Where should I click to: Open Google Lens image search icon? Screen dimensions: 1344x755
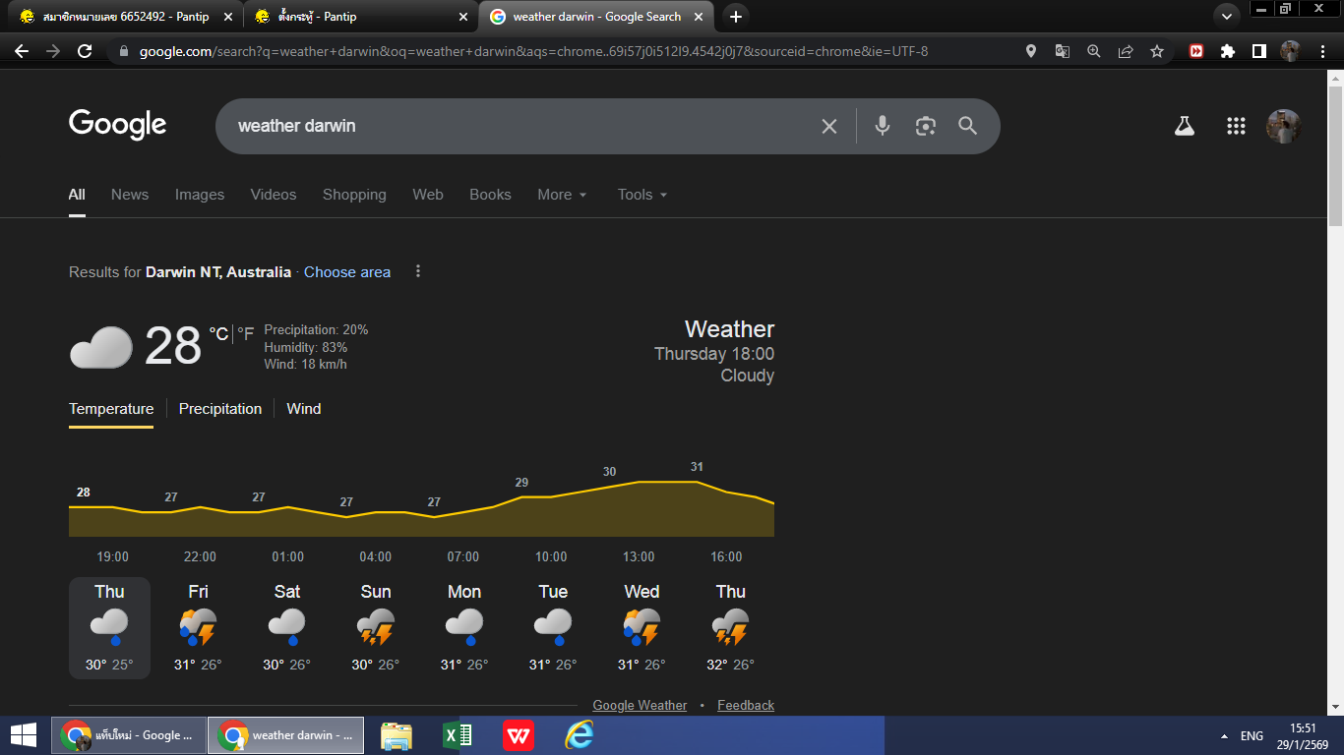pyautogui.click(x=925, y=126)
